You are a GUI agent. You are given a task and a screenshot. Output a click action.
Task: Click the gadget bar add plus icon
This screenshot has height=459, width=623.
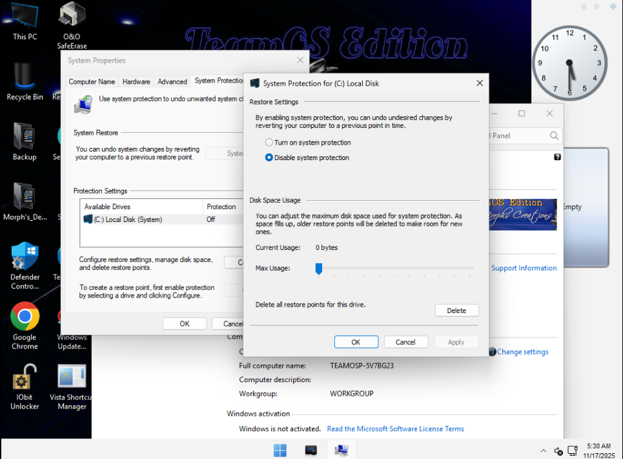coord(613,6)
